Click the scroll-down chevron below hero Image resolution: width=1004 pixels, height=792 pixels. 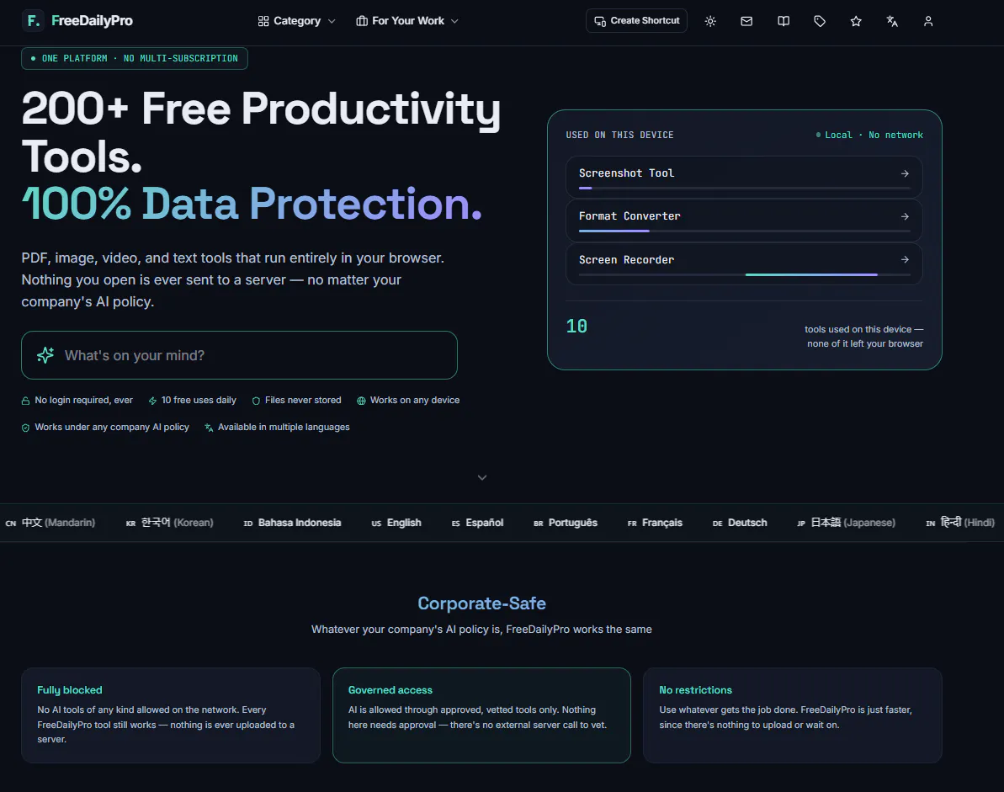pos(482,477)
